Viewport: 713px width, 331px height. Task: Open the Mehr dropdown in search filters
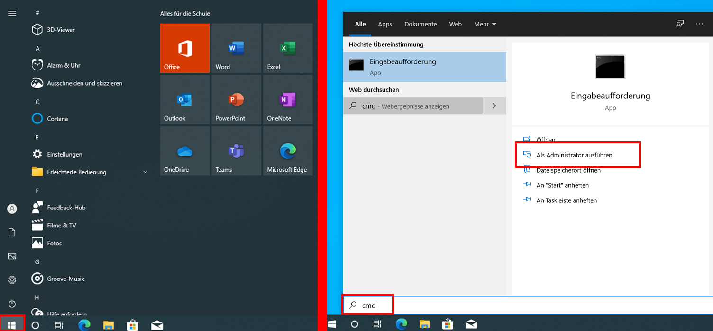coord(485,24)
